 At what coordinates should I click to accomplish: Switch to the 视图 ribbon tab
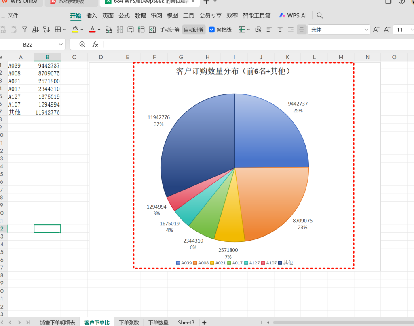click(x=172, y=16)
